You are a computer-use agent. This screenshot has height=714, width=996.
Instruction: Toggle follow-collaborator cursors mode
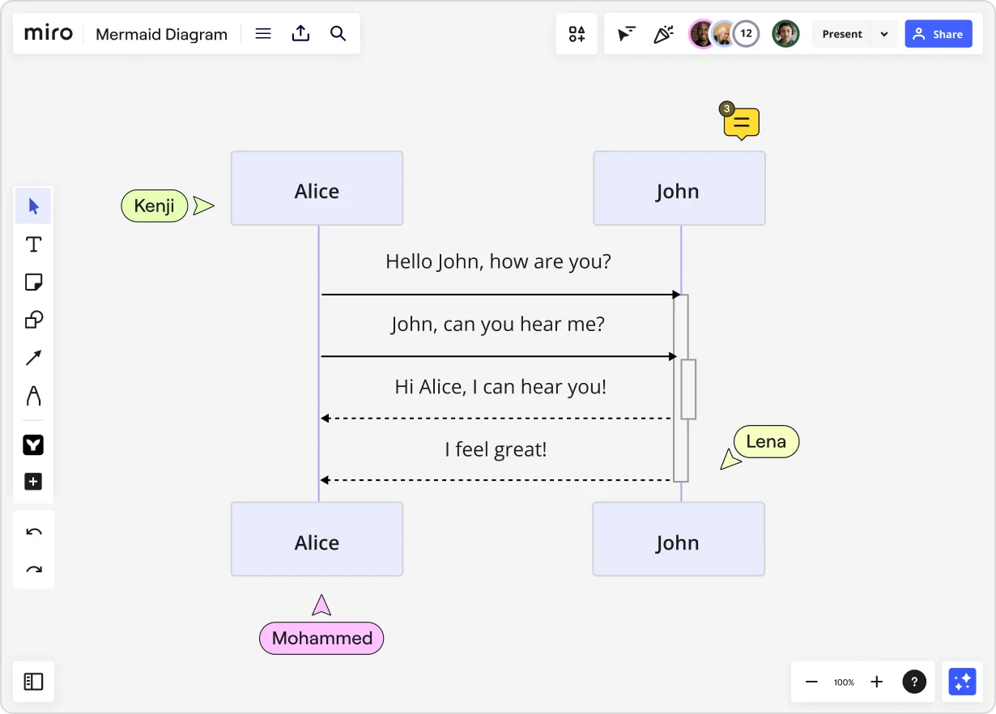pos(626,33)
